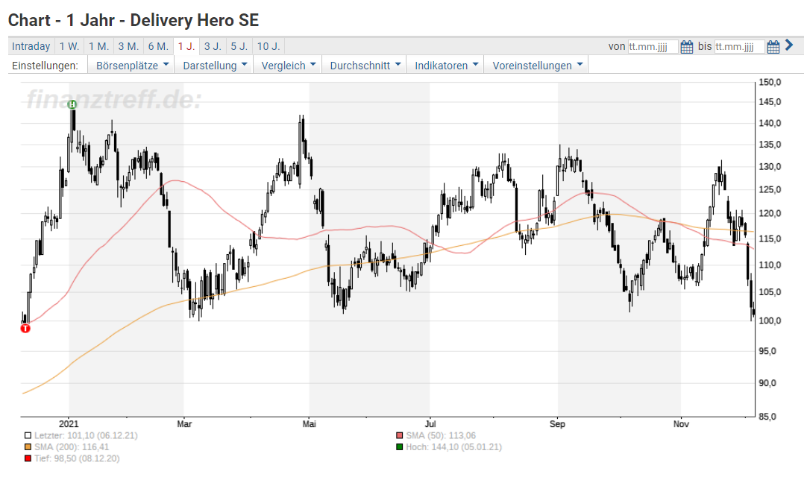This screenshot has height=477, width=807.
Task: Open the 'von' date calendar picker icon
Action: (687, 47)
